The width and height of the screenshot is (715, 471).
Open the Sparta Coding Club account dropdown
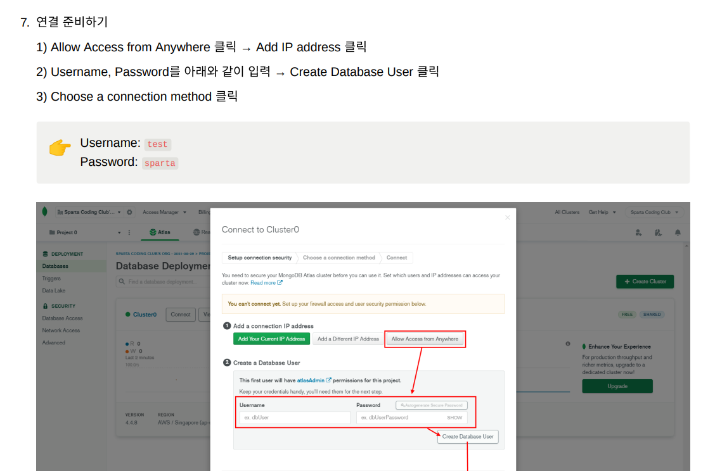(654, 212)
